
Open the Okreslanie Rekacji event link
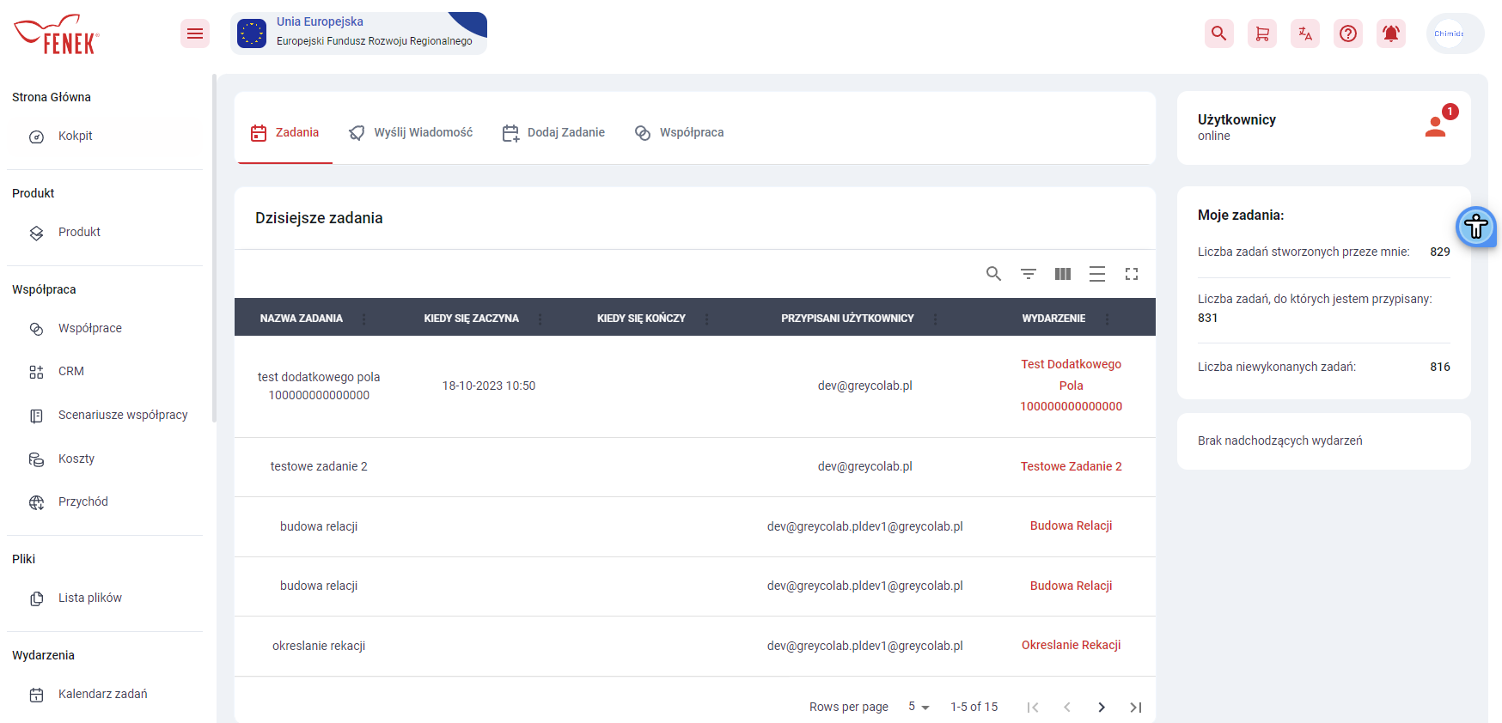1071,645
